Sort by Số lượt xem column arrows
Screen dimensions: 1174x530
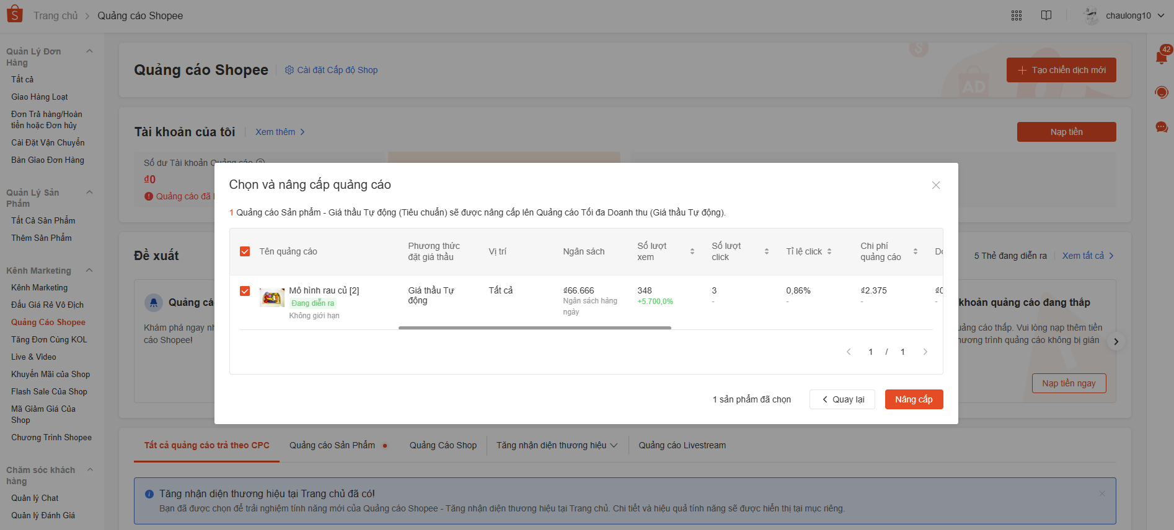[692, 251]
